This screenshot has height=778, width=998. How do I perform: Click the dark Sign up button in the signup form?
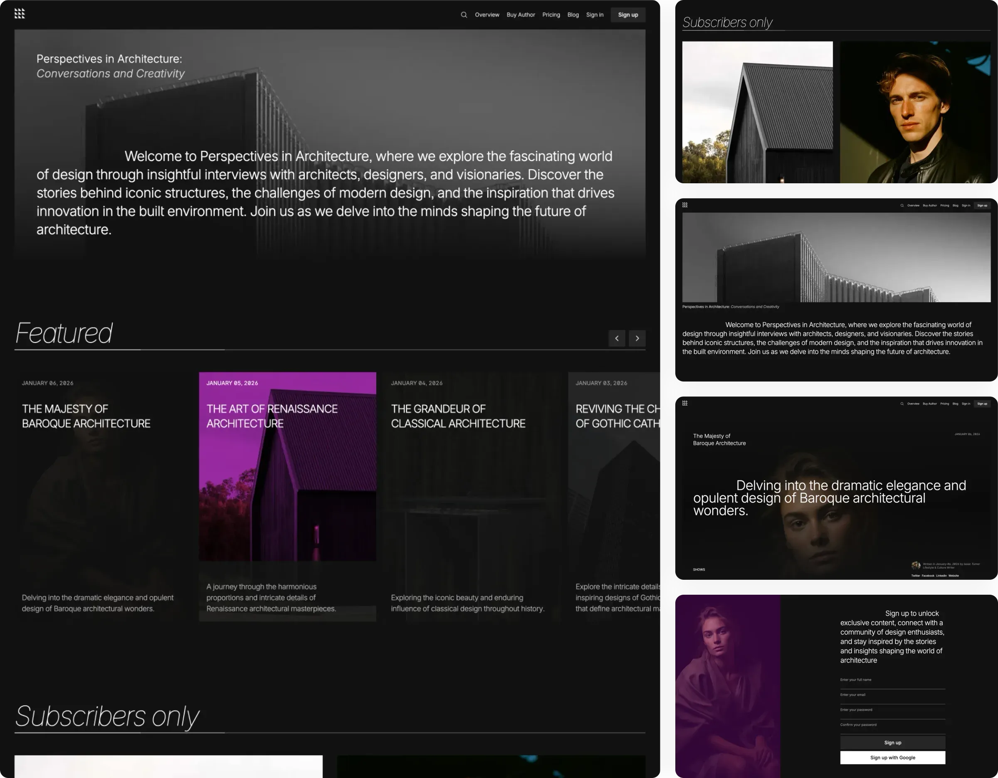892,742
